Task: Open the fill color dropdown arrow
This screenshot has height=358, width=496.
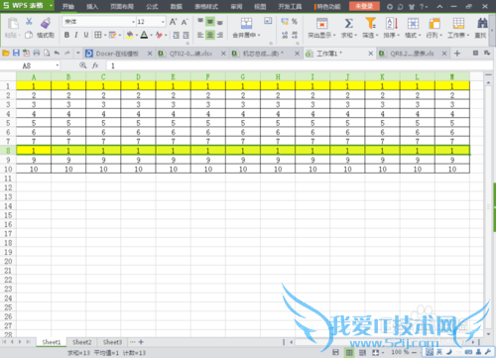Action: click(137, 35)
